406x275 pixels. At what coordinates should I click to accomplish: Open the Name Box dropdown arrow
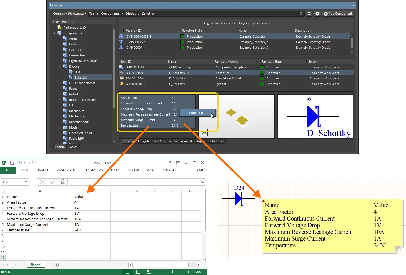click(x=26, y=182)
